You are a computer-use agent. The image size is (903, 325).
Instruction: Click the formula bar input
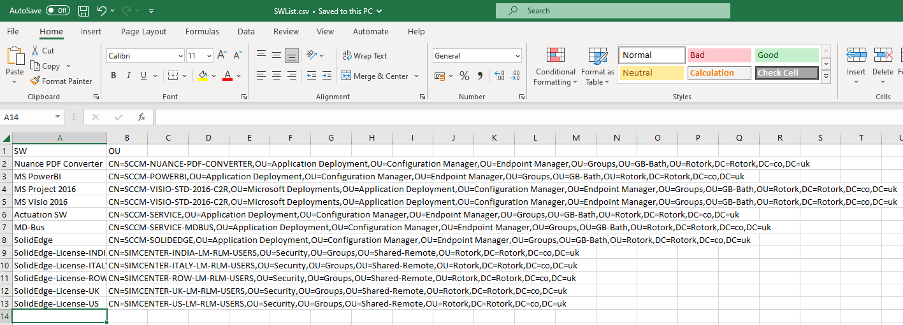[528, 117]
